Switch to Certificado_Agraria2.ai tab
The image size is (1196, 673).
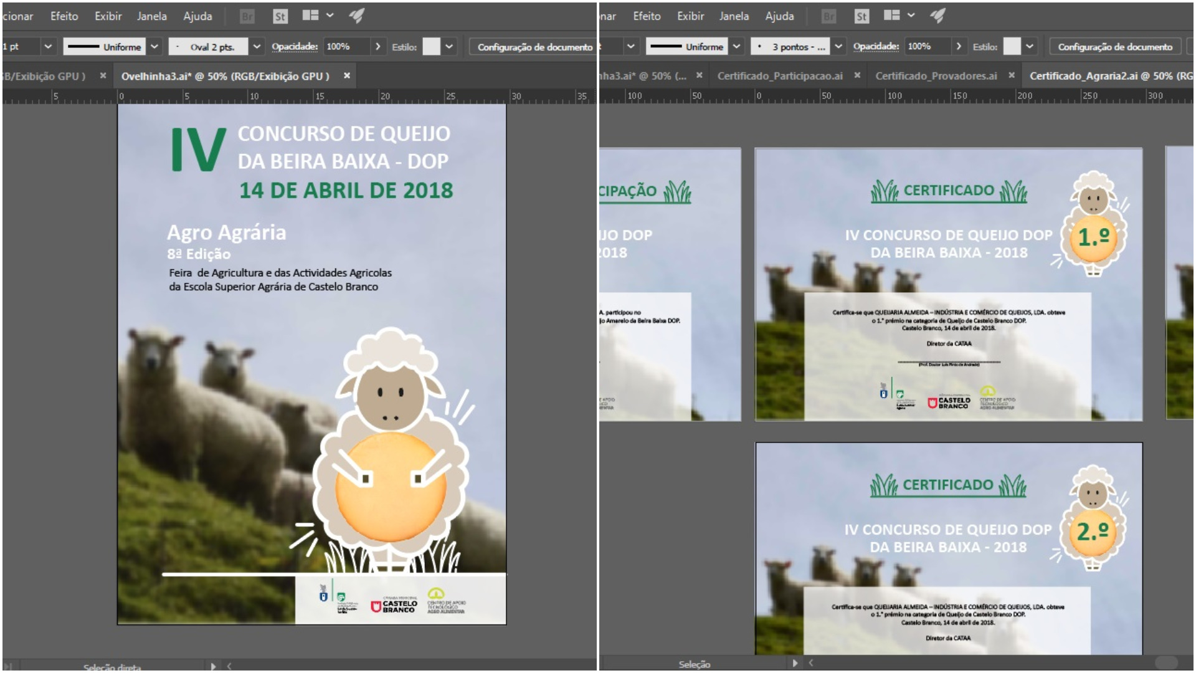click(x=1111, y=76)
